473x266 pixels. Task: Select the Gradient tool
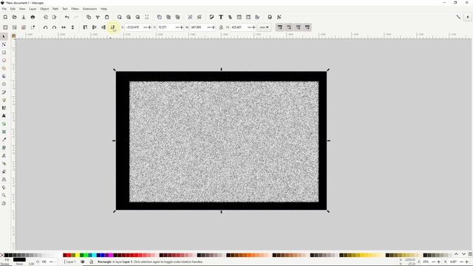click(x=4, y=124)
